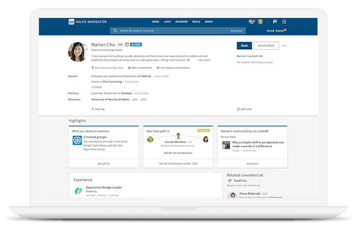The height and width of the screenshot is (232, 357).
Task: Expand summary with see more
Action: (203, 60)
